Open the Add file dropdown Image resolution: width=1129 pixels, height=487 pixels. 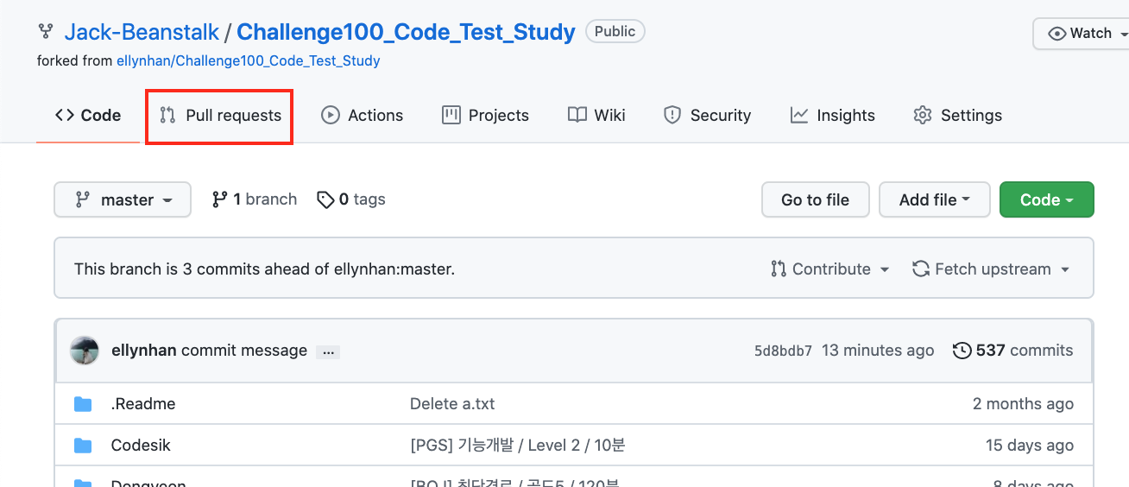(935, 199)
